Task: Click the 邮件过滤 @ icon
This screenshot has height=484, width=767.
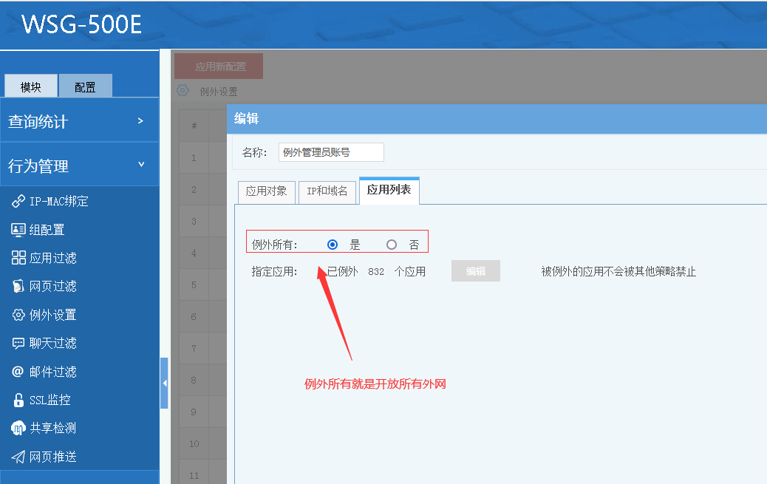Action: tap(18, 372)
